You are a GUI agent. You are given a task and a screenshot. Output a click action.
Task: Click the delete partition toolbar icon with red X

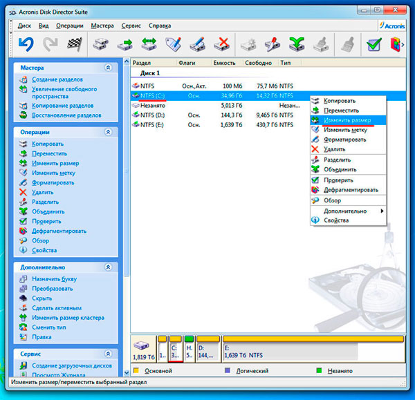click(x=221, y=45)
